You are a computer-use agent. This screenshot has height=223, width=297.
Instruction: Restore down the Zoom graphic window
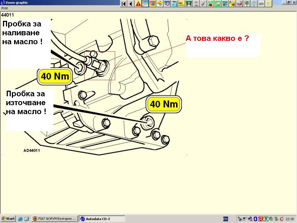point(288,3)
